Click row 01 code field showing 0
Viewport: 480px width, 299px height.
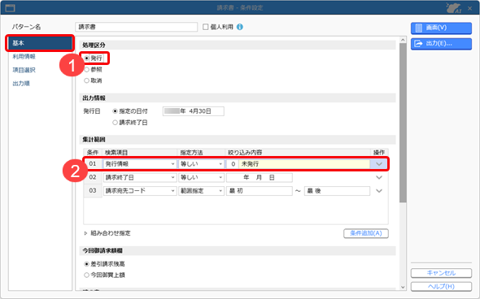click(233, 164)
